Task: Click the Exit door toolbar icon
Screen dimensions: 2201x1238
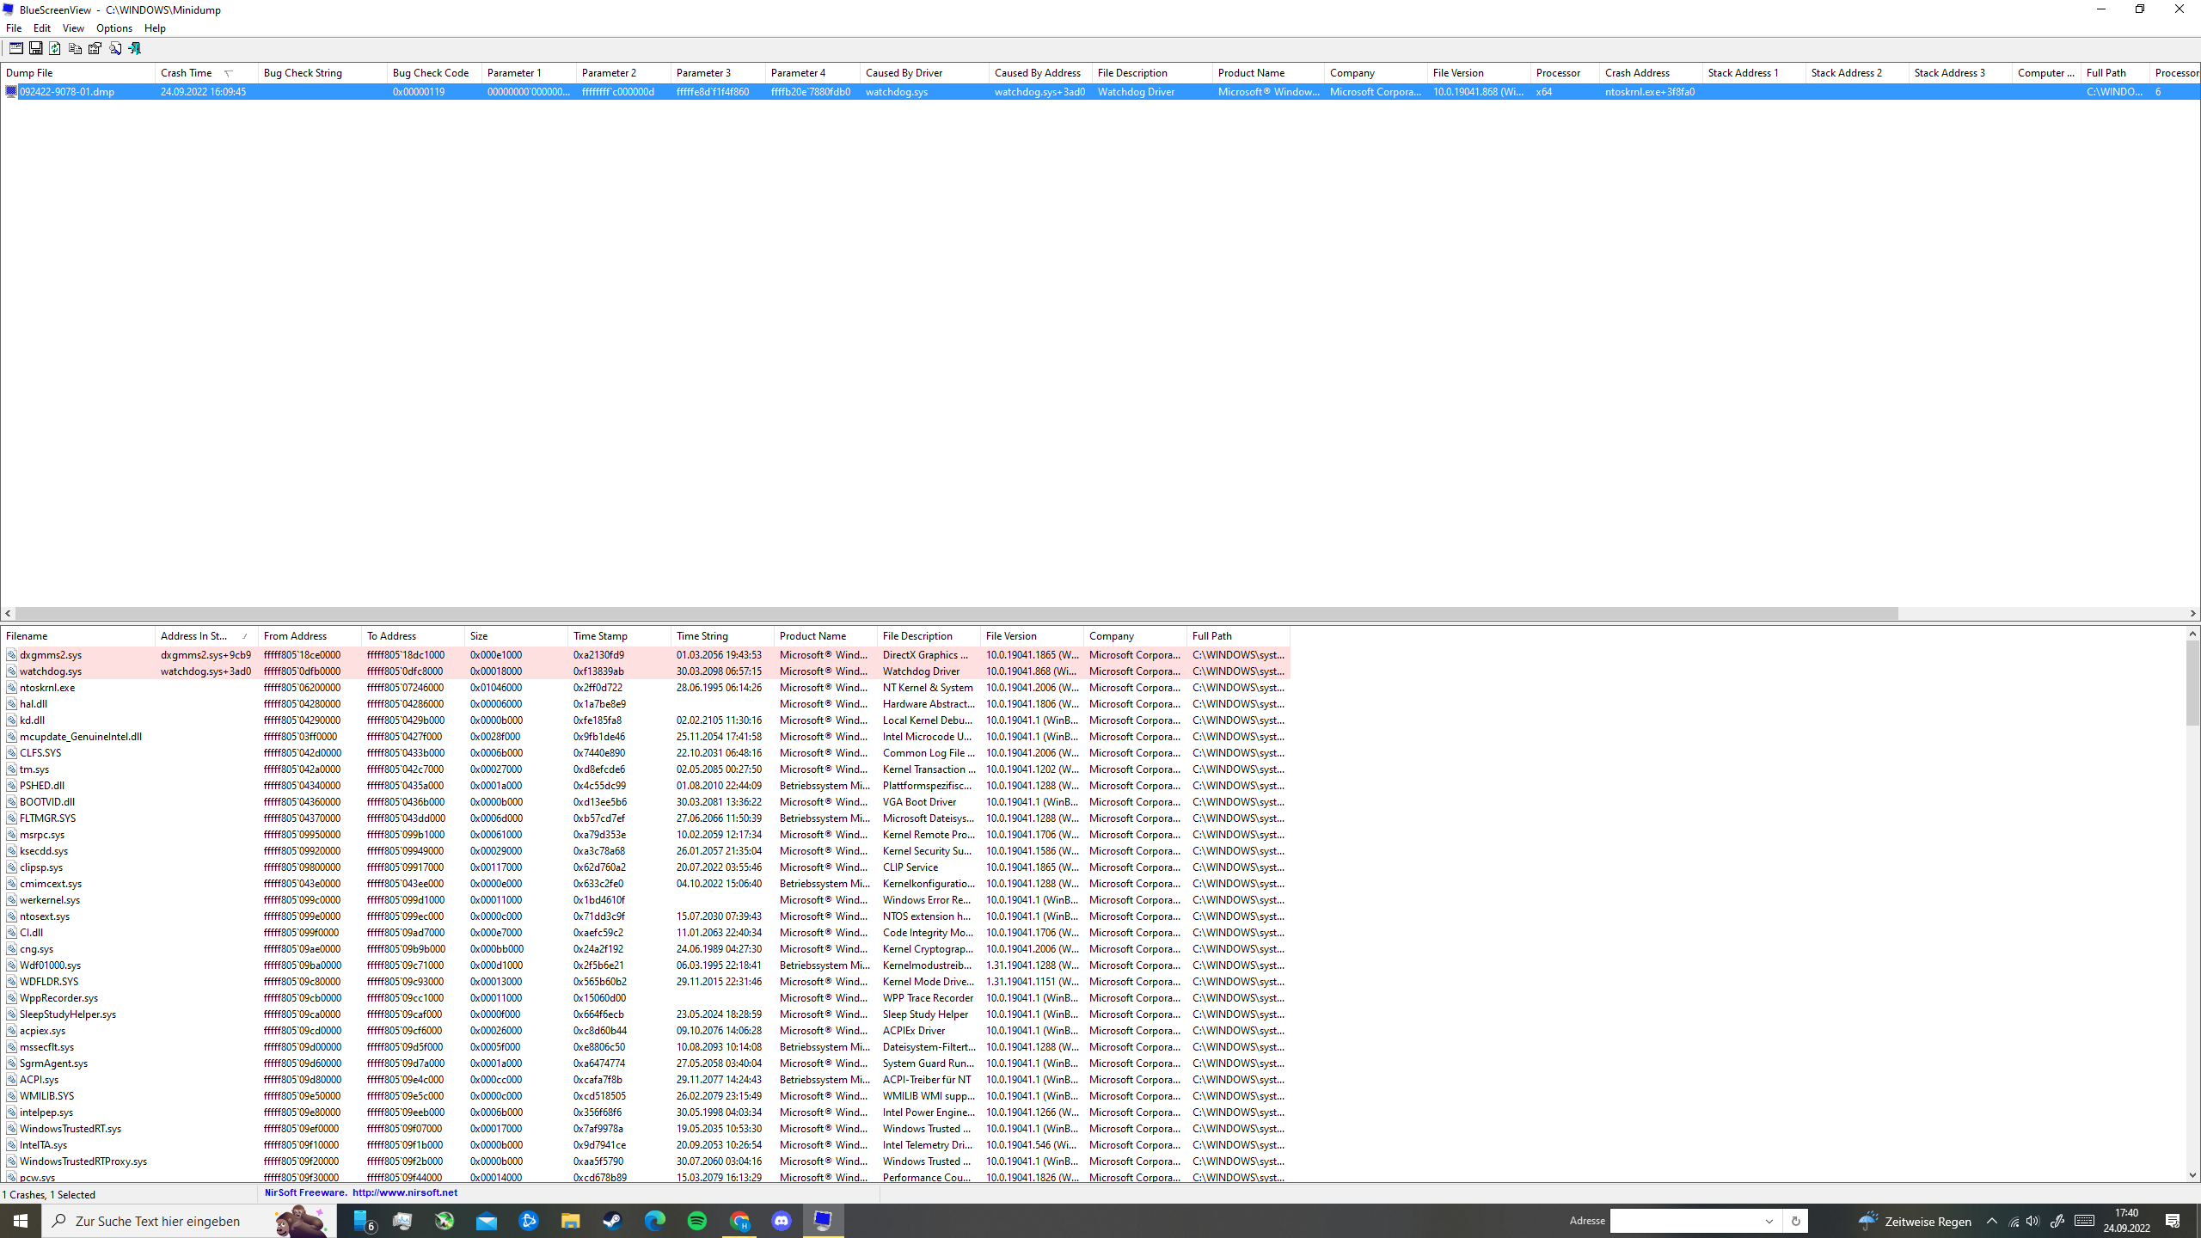Action: coord(135,48)
